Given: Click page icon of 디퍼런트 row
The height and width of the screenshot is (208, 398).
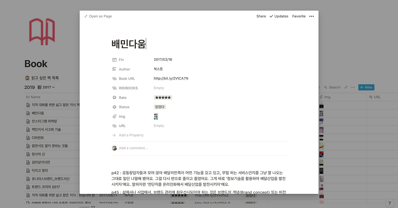Looking at the screenshot, I should pyautogui.click(x=28, y=138).
